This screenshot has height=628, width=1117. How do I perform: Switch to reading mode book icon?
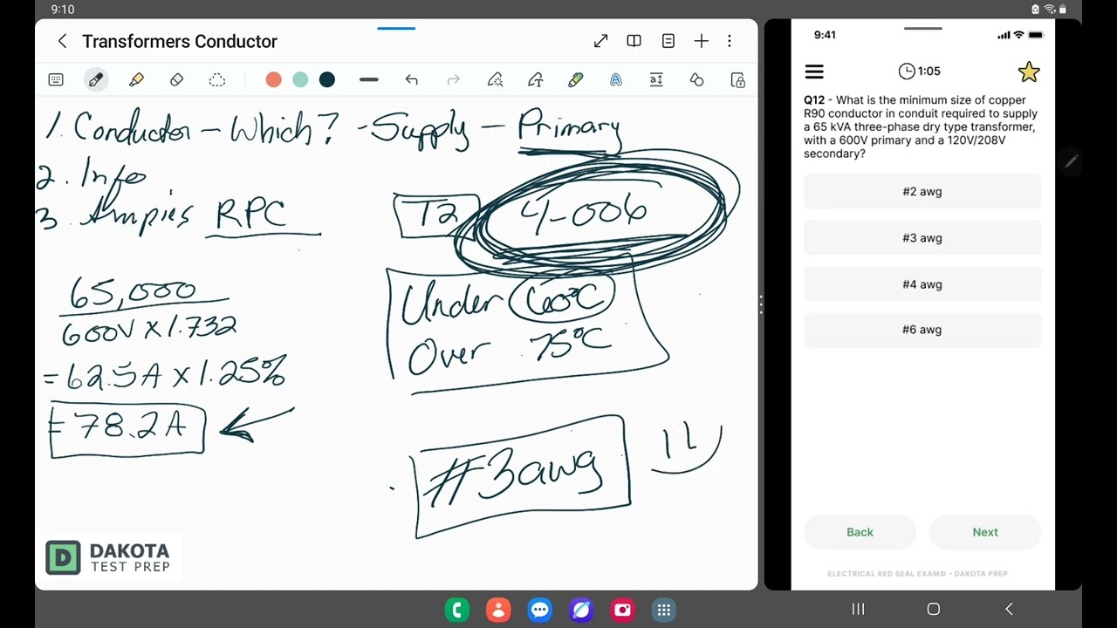634,41
